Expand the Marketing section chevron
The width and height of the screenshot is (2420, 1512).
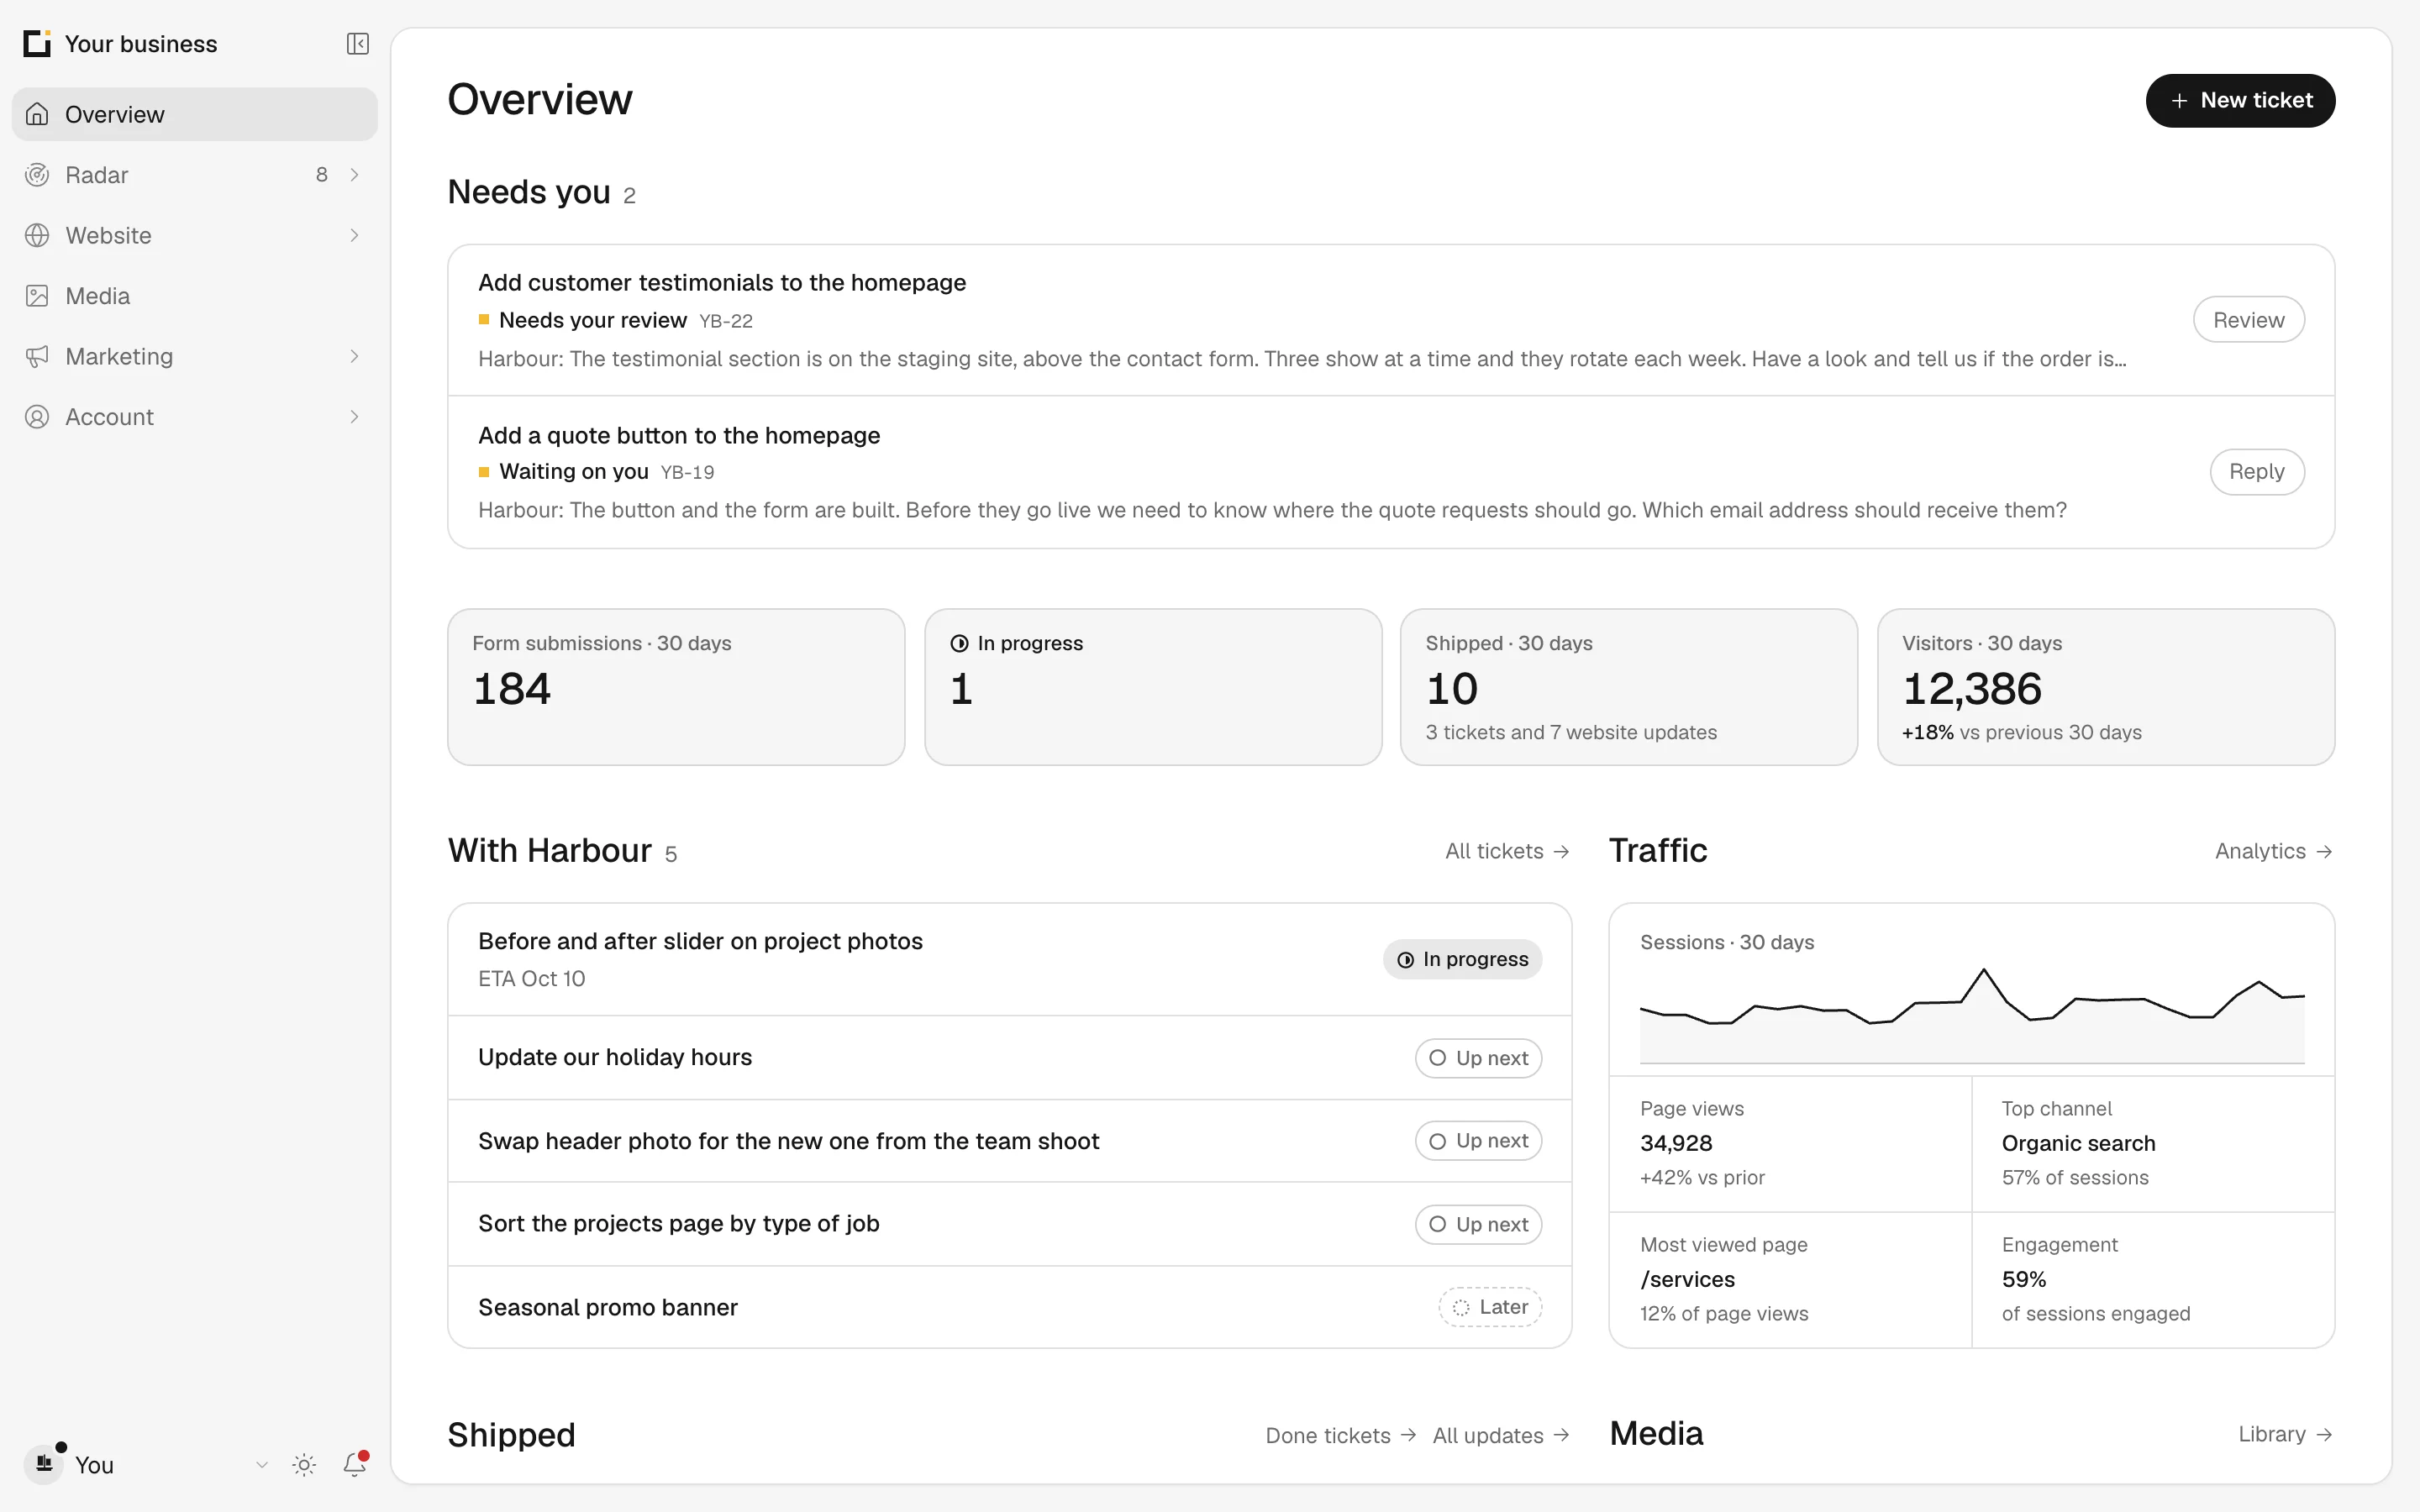point(354,357)
